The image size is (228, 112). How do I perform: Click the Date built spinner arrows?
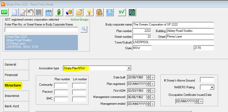(149, 77)
